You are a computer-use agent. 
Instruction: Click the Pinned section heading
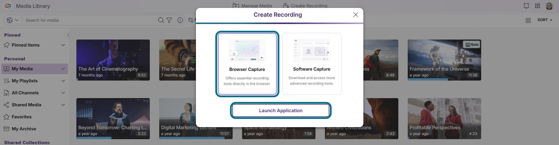[12, 35]
